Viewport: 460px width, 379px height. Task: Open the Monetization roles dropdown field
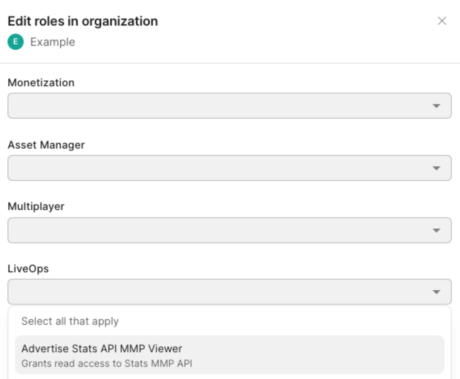click(x=218, y=106)
